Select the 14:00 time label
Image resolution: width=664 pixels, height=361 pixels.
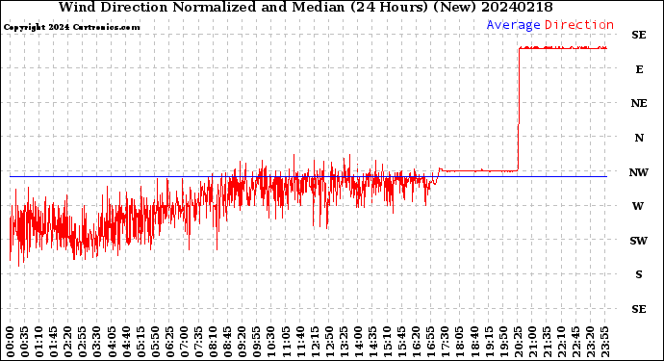pyautogui.click(x=358, y=342)
